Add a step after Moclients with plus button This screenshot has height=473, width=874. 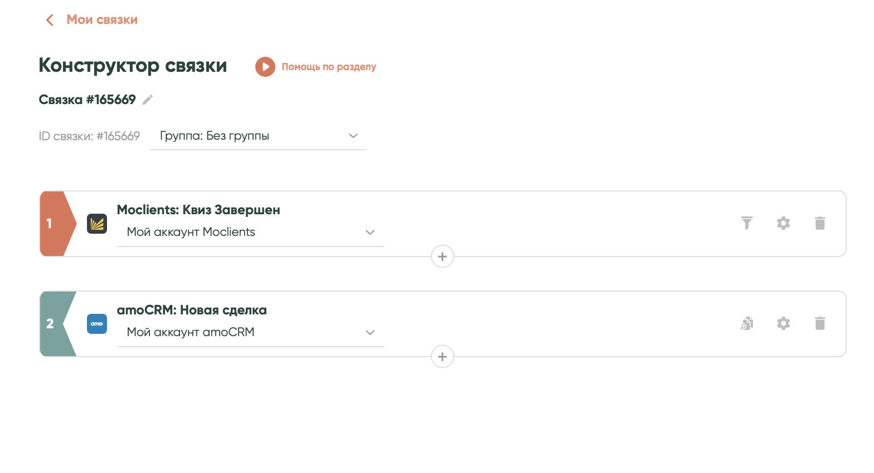pyautogui.click(x=443, y=257)
